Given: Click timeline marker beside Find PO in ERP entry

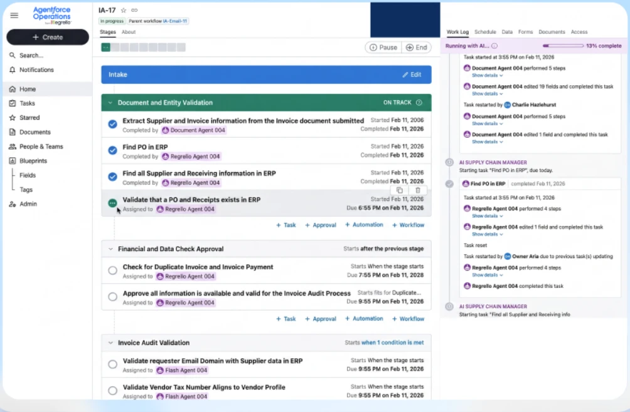Looking at the screenshot, I should (449, 184).
